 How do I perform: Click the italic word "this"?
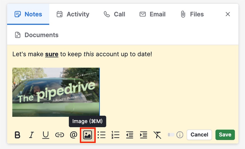[x=88, y=54]
